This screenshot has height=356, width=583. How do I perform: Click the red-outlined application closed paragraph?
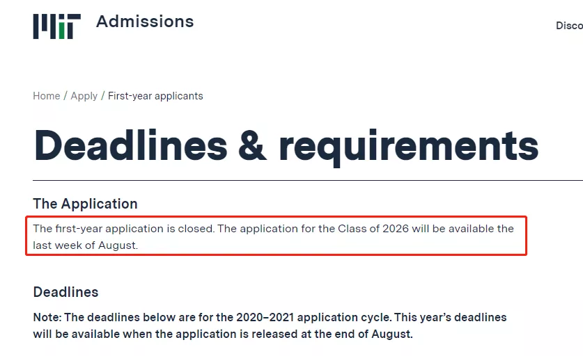tap(276, 236)
